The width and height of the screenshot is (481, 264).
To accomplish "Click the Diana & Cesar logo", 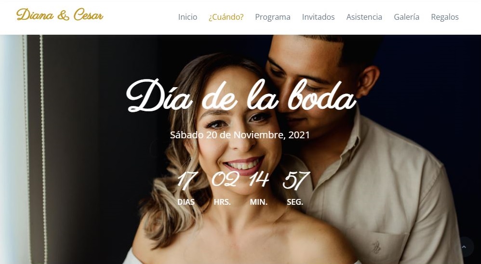I will coord(60,15).
